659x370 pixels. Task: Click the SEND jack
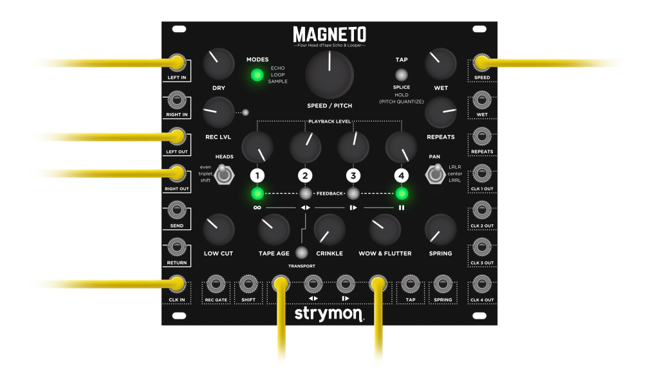(177, 210)
